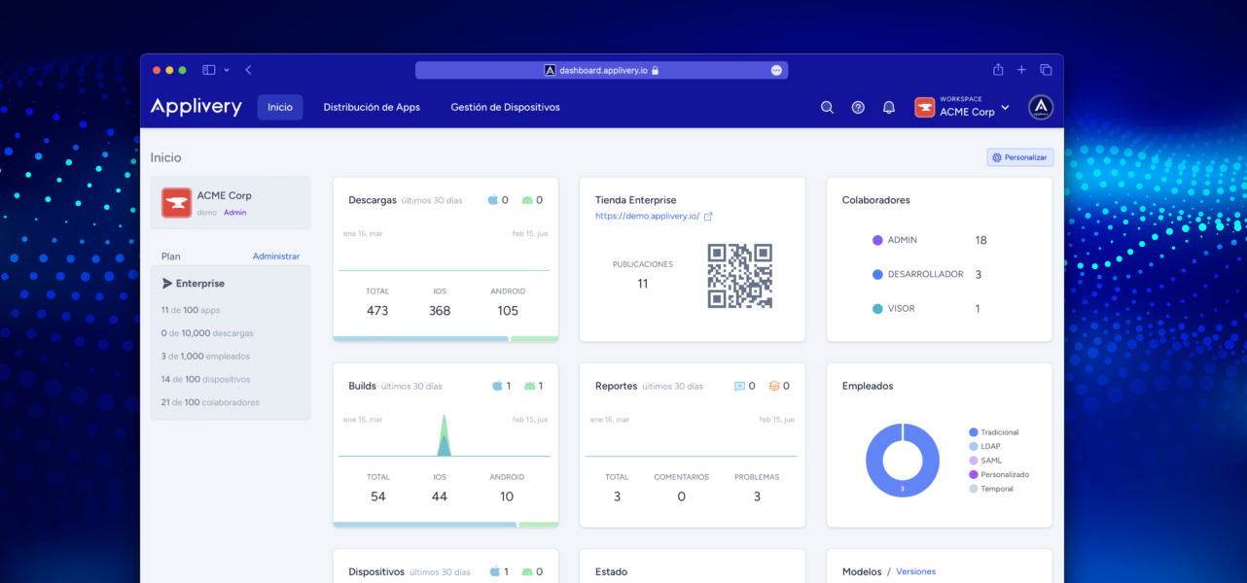Screen dimensions: 1247x583
Task: Click the QR code in Tienda Enterprise
Action: pyautogui.click(x=739, y=276)
